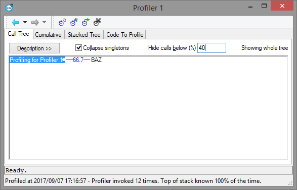
Task: Switch to the Call Tree tab
Action: click(x=19, y=34)
